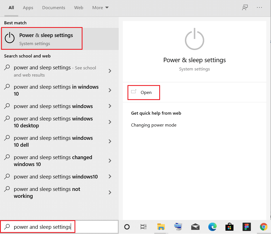Open Microsoft Store from the taskbar
The height and width of the screenshot is (234, 271).
[x=229, y=227]
